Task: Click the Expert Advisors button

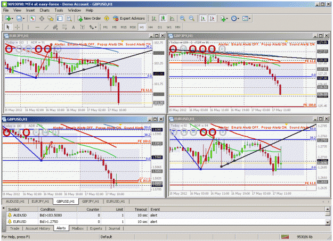Action: (129, 19)
